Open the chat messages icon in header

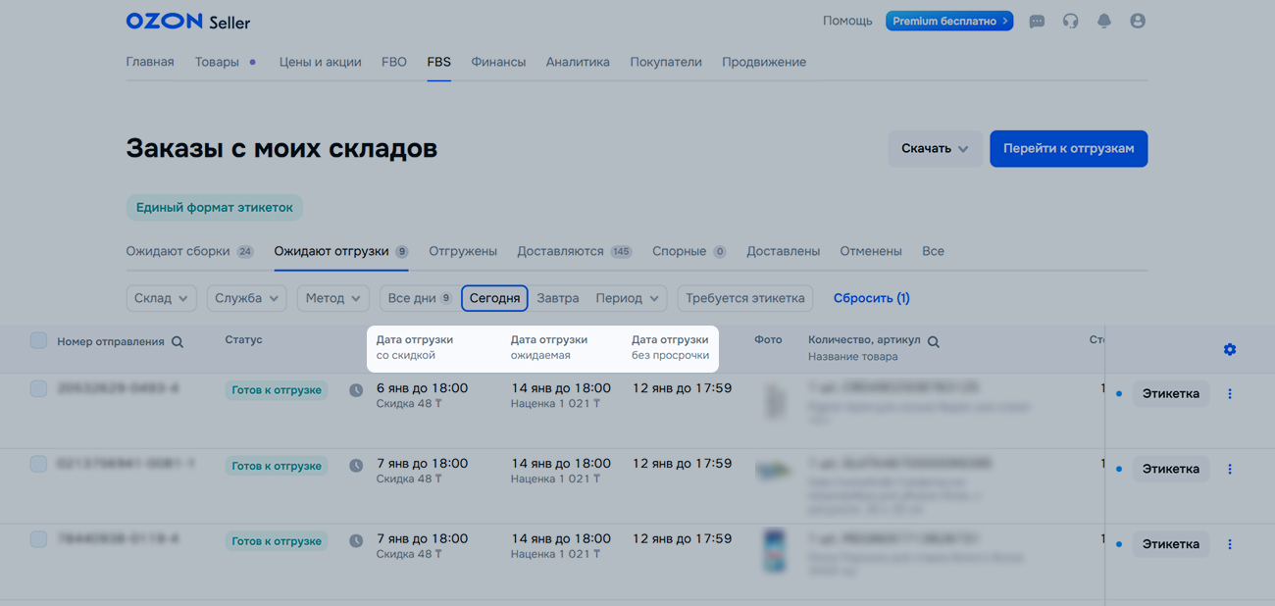pyautogui.click(x=1037, y=21)
